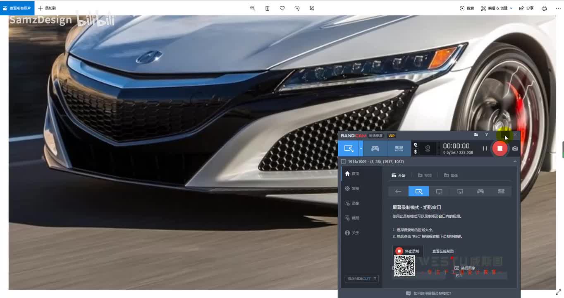The height and width of the screenshot is (298, 564).
Task: Open Bandicam help question mark icon
Action: 487,135
